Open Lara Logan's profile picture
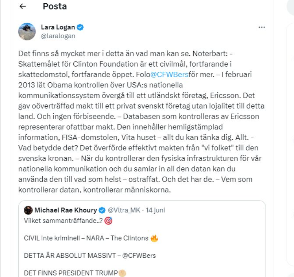 [x=27, y=31]
